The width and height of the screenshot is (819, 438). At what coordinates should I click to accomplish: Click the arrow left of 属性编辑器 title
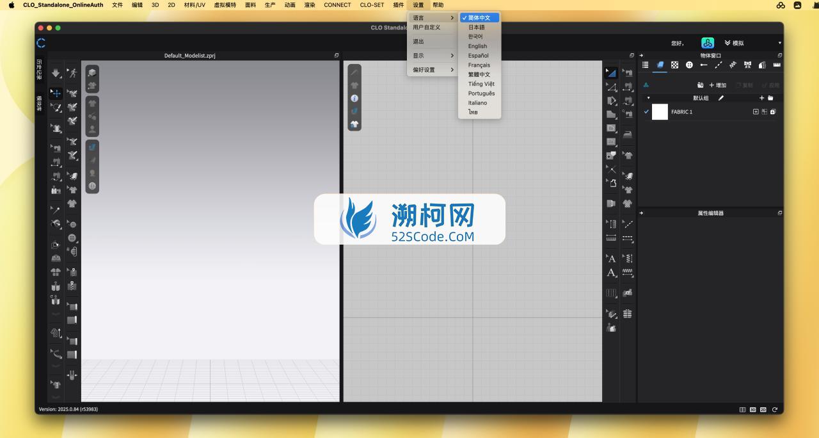tap(641, 213)
